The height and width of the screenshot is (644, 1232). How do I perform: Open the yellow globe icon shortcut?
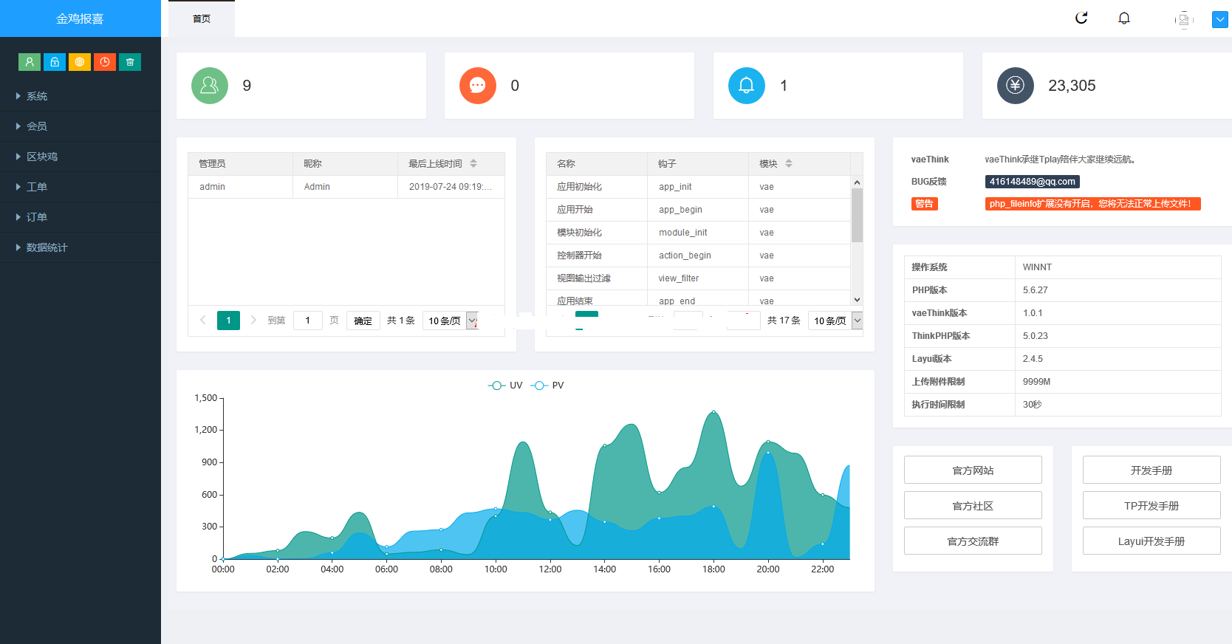(80, 62)
